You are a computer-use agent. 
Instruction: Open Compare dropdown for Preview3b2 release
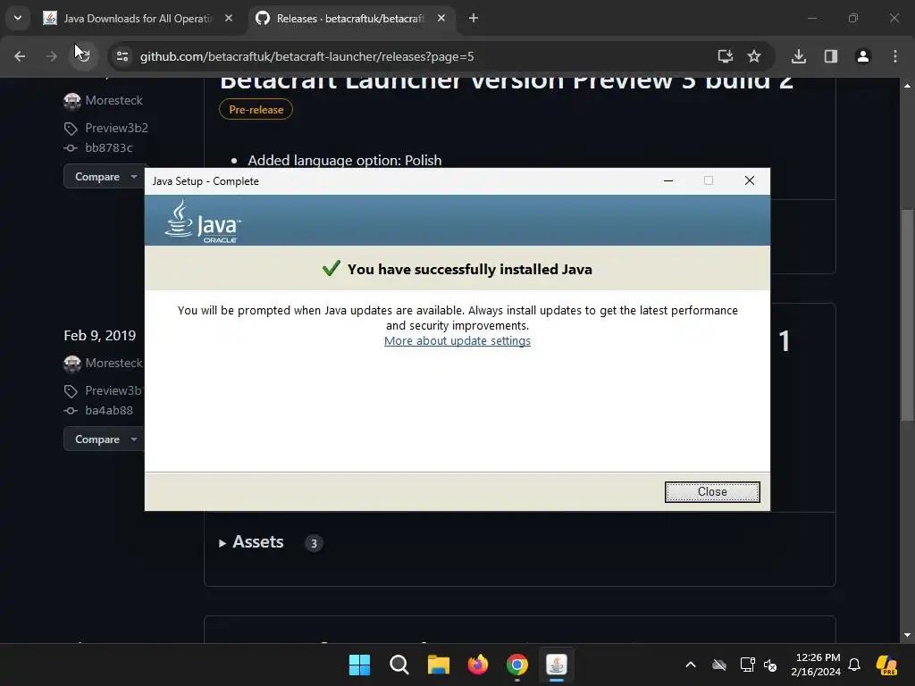[x=105, y=177]
